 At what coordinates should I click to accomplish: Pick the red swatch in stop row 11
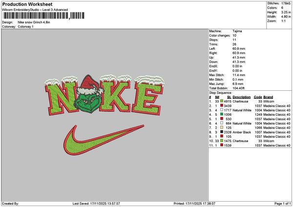click(x=222, y=145)
